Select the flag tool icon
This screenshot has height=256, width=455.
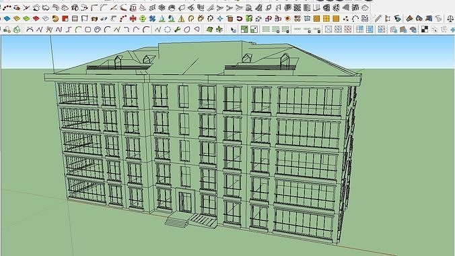[84, 19]
